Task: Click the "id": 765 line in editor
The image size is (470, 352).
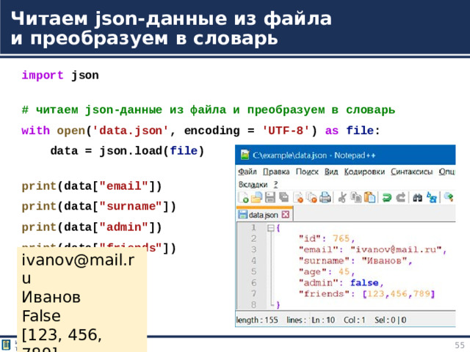Action: [327, 238]
